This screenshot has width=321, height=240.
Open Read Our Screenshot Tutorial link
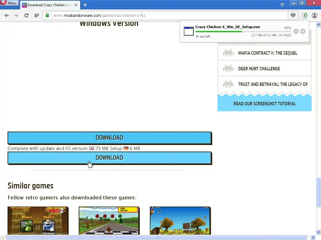pyautogui.click(x=265, y=104)
